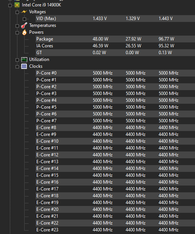The width and height of the screenshot is (195, 234).
Task: Click the 48.00 W Package power value
Action: pos(100,39)
